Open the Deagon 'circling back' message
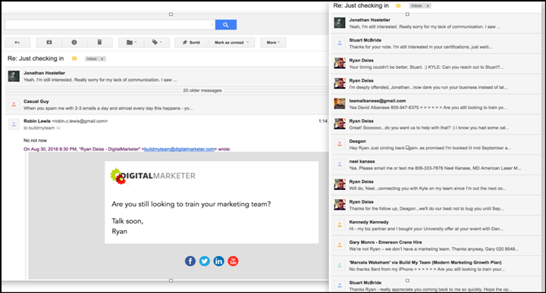Viewport: 546px width, 293px height. pos(436,145)
